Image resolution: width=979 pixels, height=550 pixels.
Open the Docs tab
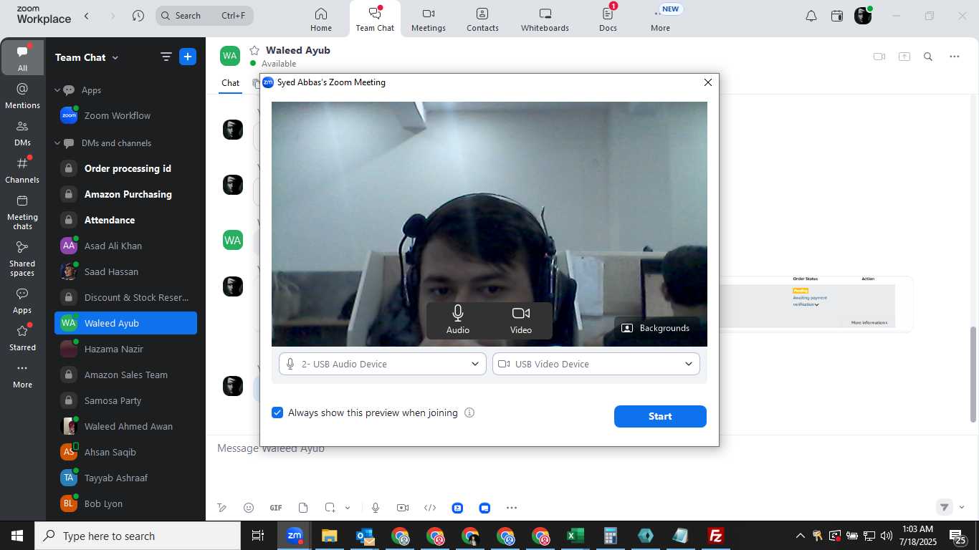point(608,19)
